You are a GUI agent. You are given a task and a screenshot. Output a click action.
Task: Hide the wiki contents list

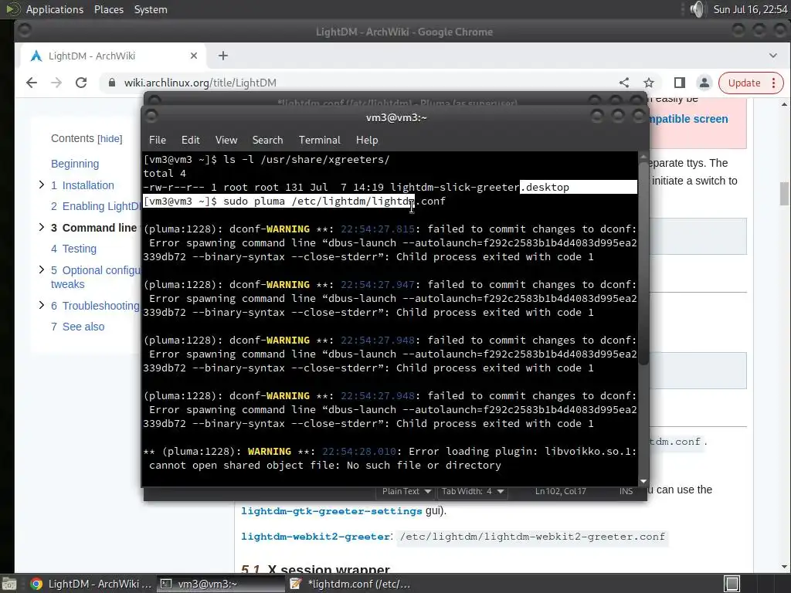110,139
